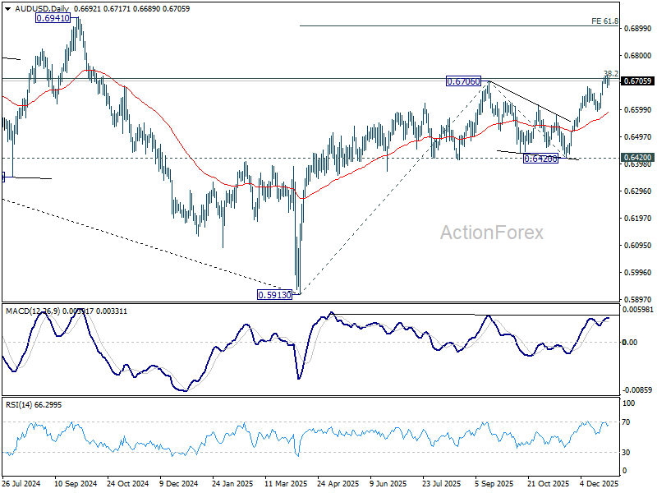Click the 0.64200 axis price tag

(637, 158)
